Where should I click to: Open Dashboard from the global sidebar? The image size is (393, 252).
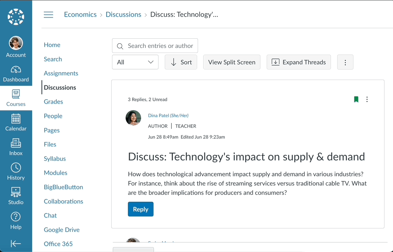coord(16,74)
